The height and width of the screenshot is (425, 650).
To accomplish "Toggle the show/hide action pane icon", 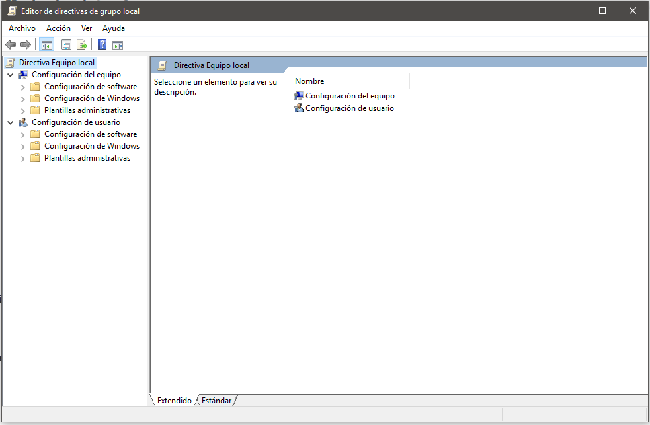I will pos(118,45).
